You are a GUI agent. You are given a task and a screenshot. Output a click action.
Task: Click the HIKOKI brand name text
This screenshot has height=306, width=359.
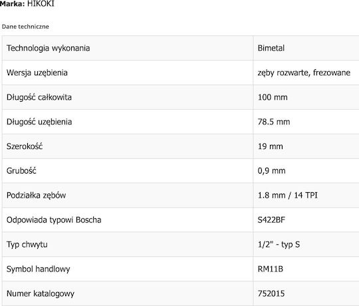pos(41,3)
